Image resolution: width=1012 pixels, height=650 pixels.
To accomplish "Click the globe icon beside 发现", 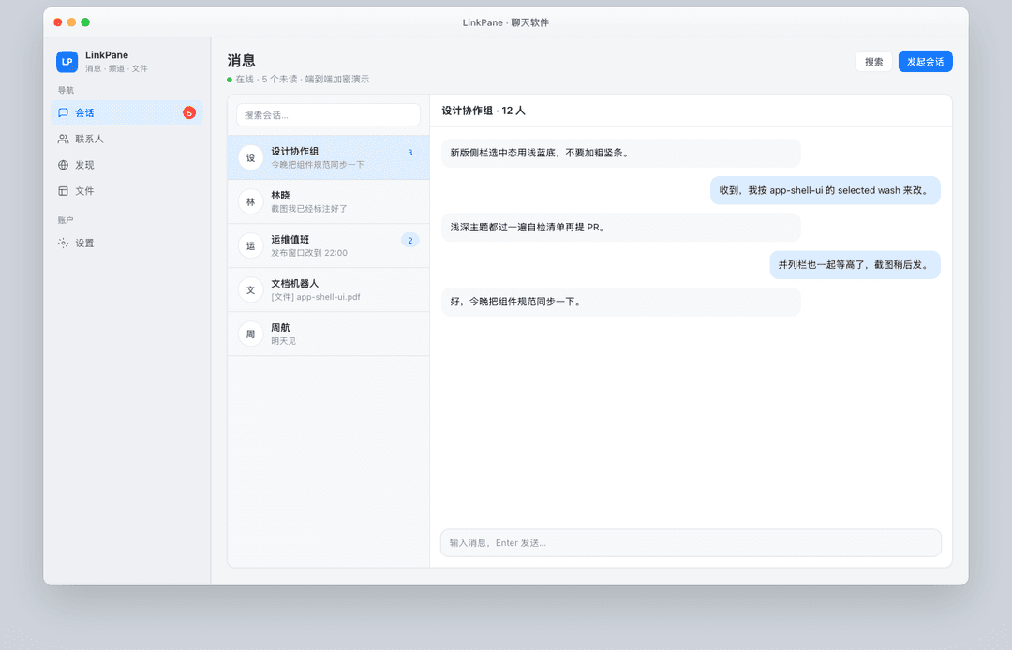I will coord(64,165).
